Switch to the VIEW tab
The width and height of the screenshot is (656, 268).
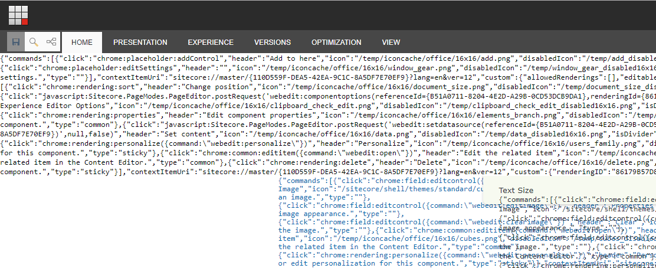pos(391,43)
